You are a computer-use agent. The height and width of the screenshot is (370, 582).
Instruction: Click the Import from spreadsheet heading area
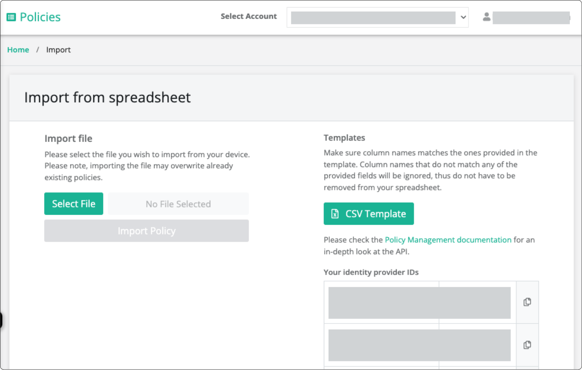tap(107, 98)
